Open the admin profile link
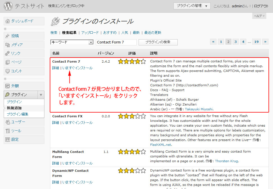This screenshot has width=273, height=189. tap(237, 6)
